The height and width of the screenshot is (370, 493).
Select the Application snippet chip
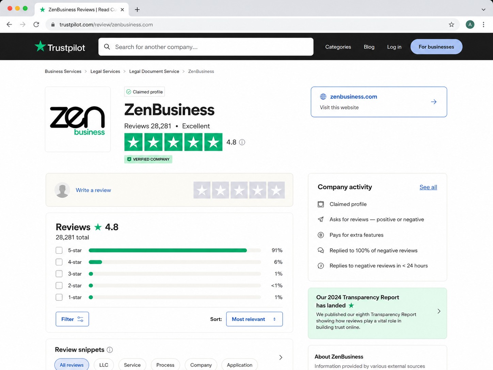tap(240, 365)
